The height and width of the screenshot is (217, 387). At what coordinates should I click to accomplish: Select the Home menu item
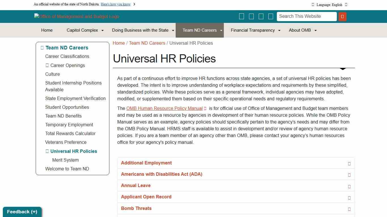(x=47, y=30)
